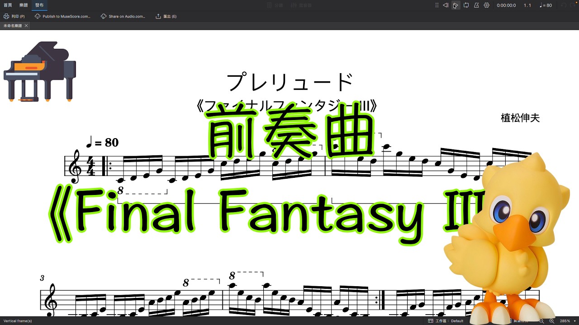
Task: Click the 0:00:00:0 playback time field
Action: coord(506,5)
